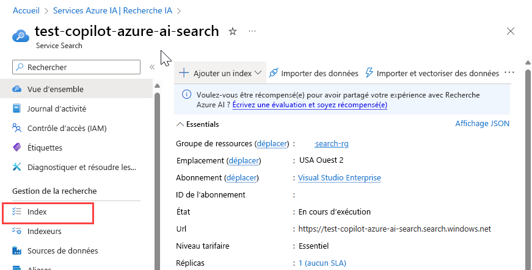
Task: Open Étiquettes page
Action: click(45, 148)
